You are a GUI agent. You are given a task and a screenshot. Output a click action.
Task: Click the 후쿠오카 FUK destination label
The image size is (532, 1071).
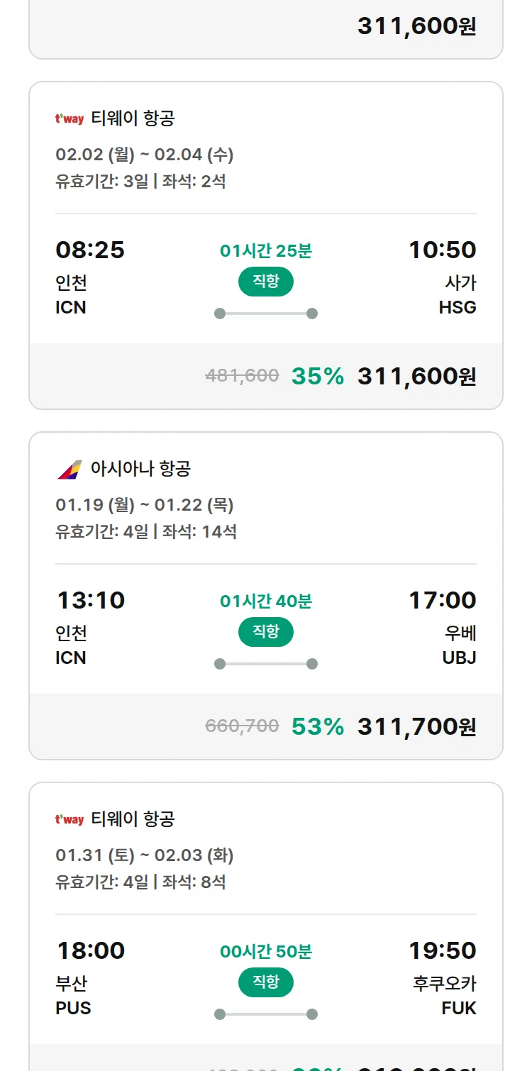[x=445, y=995]
